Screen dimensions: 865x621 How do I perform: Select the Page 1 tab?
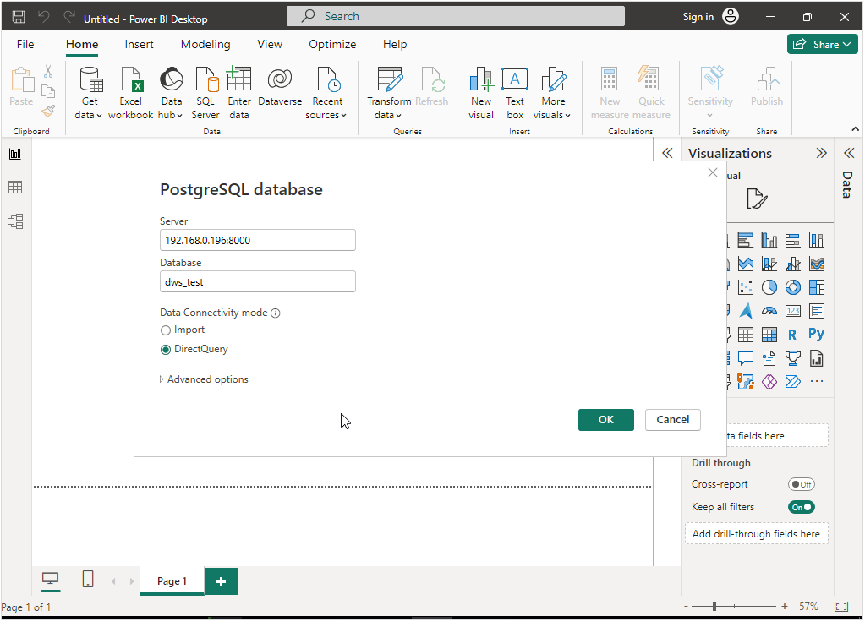point(172,581)
